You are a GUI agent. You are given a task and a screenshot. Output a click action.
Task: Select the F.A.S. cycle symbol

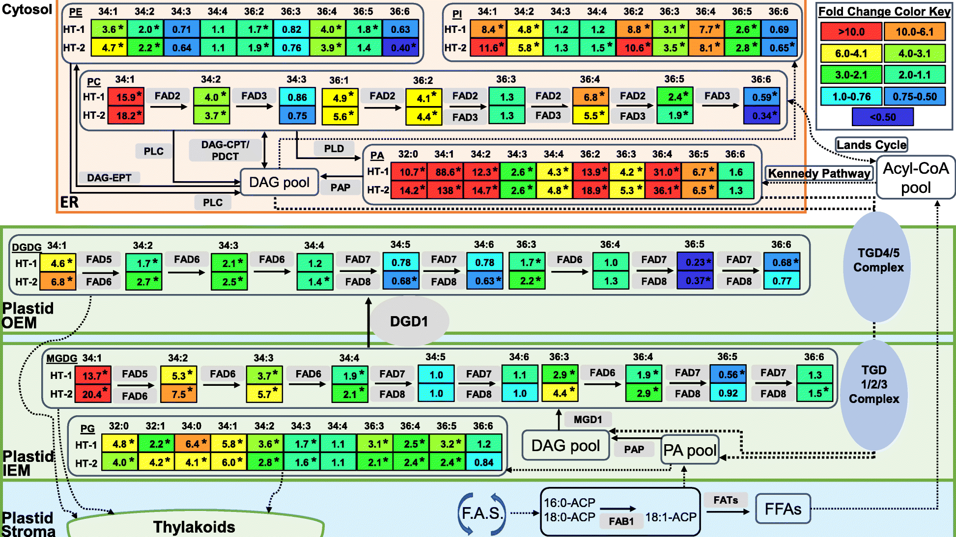482,513
